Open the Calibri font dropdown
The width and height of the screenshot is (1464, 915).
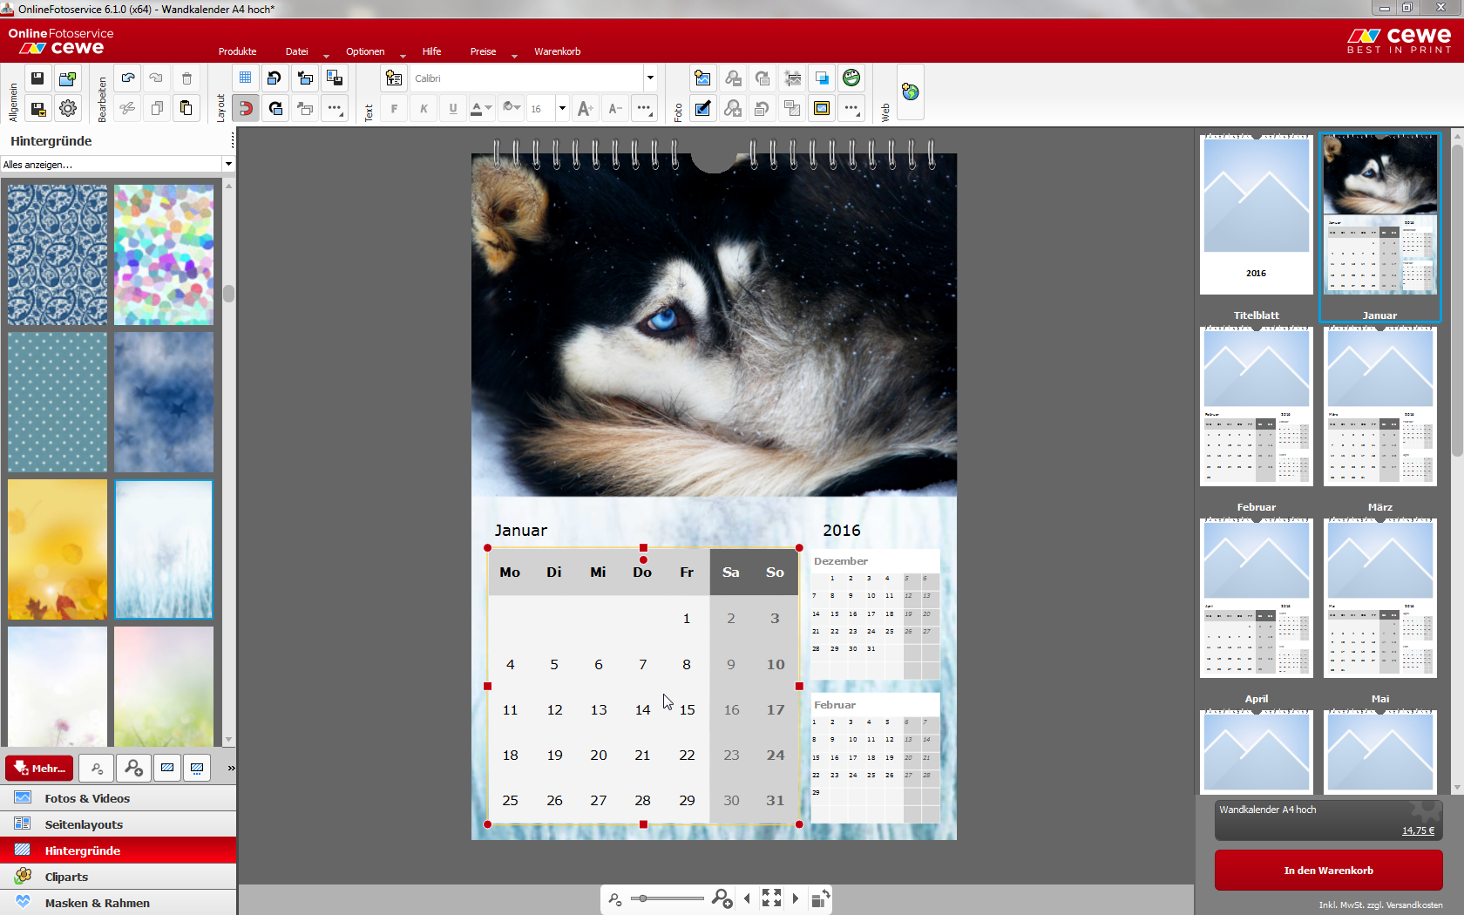tap(650, 78)
